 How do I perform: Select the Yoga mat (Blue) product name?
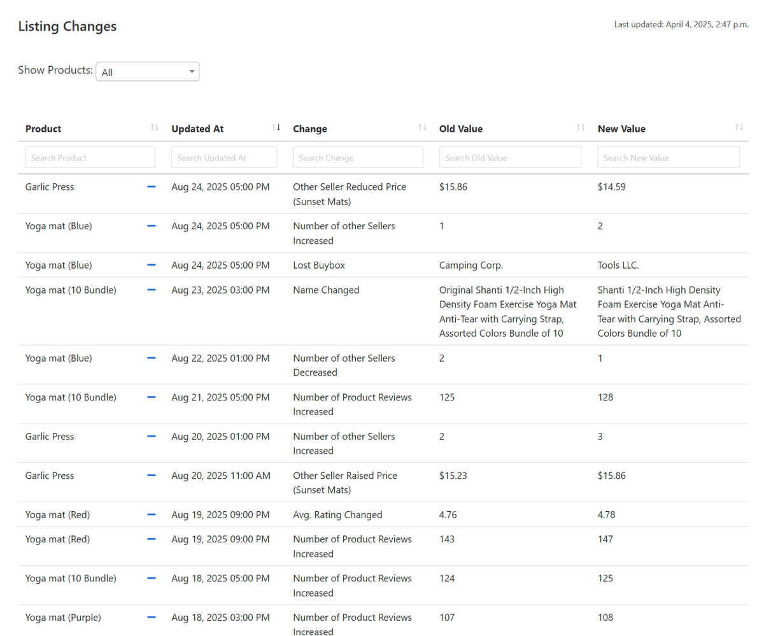[x=58, y=225]
